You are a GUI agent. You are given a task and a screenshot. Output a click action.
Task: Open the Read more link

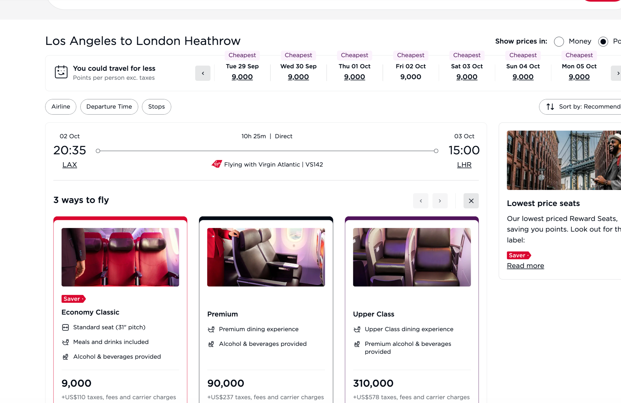[x=525, y=266]
